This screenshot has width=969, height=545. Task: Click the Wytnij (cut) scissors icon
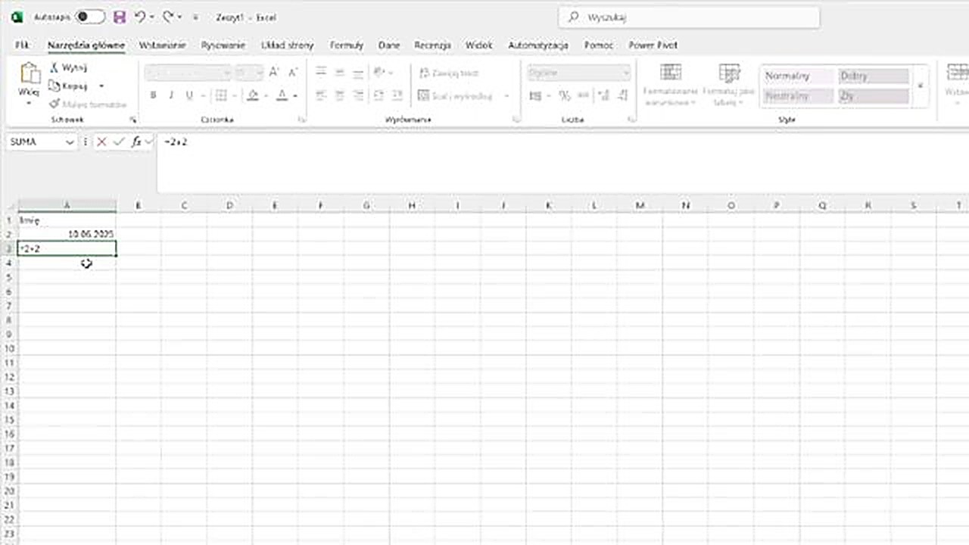[55, 67]
